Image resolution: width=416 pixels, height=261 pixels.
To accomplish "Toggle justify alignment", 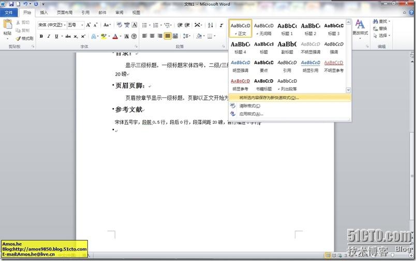I will [168, 36].
